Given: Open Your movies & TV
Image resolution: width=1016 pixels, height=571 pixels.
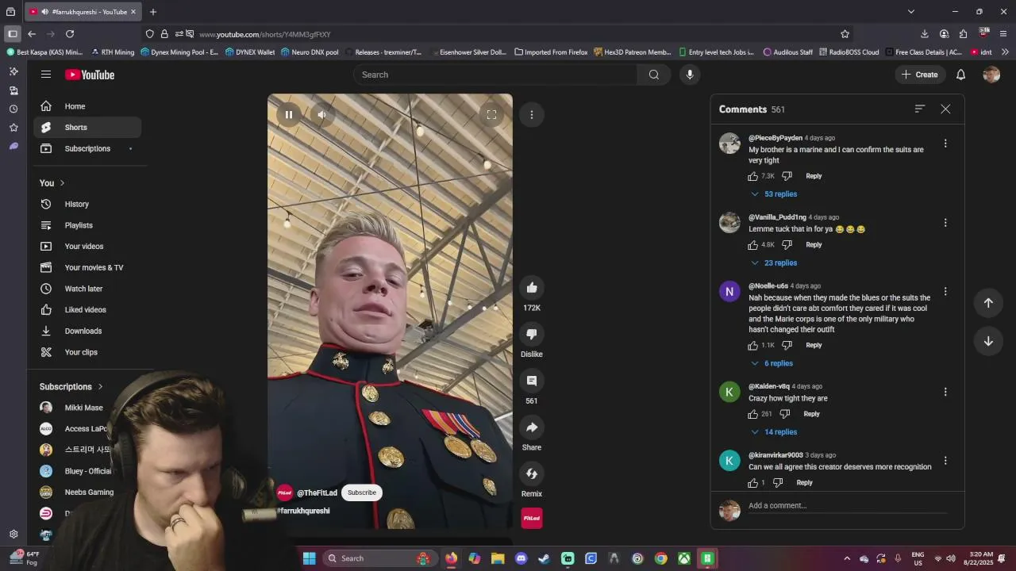Looking at the screenshot, I should pos(87,268).
